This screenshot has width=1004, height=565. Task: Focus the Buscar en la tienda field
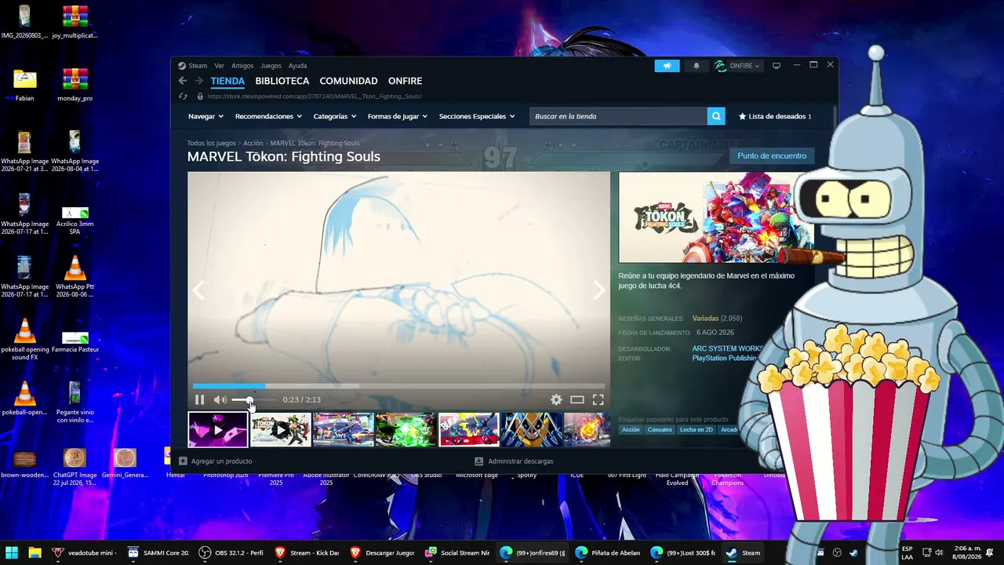[x=618, y=116]
